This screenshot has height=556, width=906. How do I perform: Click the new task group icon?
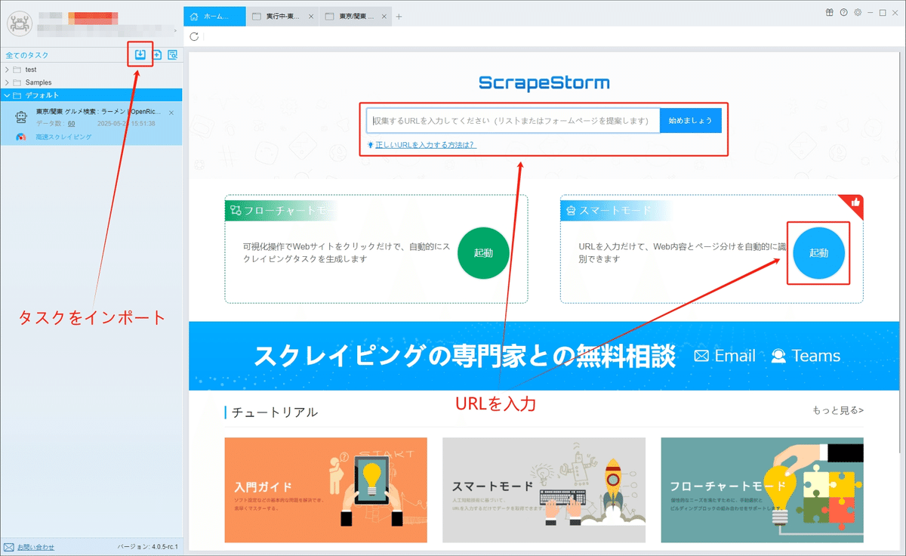(158, 54)
